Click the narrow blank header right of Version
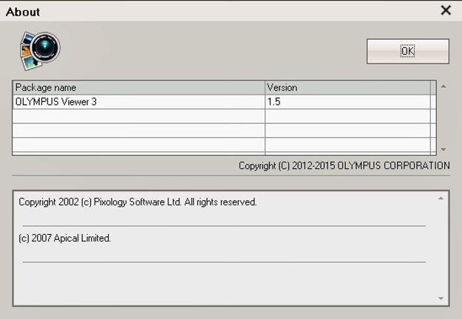 pos(433,88)
